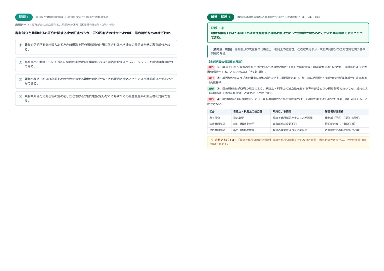Click the subtitle text next to 解答・解説 1 badge
This screenshot has width=384, height=271.
pos(279,17)
